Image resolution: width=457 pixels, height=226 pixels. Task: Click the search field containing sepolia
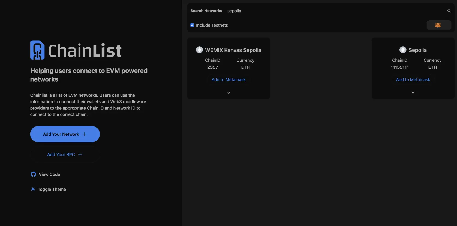pos(335,11)
